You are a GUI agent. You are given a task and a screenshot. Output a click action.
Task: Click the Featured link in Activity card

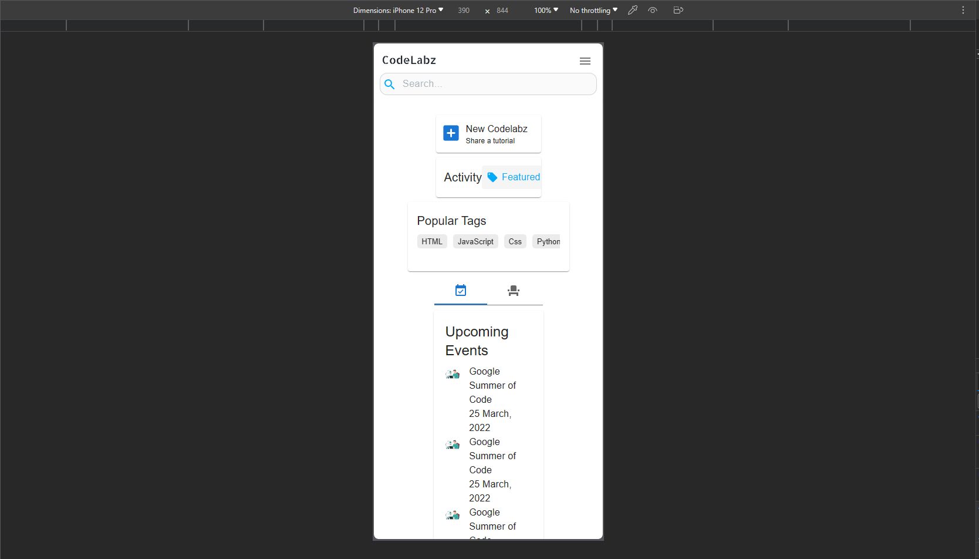click(x=520, y=177)
